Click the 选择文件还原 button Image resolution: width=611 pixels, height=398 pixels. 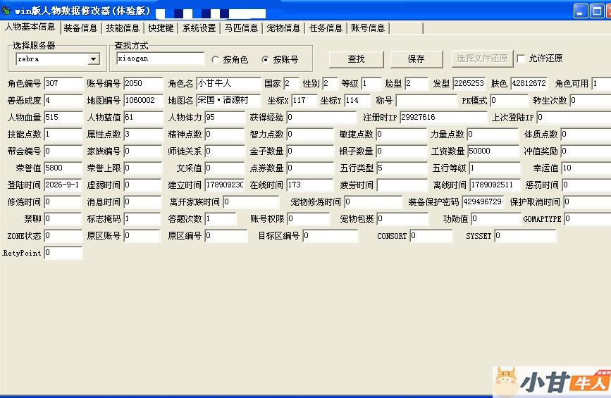point(482,58)
